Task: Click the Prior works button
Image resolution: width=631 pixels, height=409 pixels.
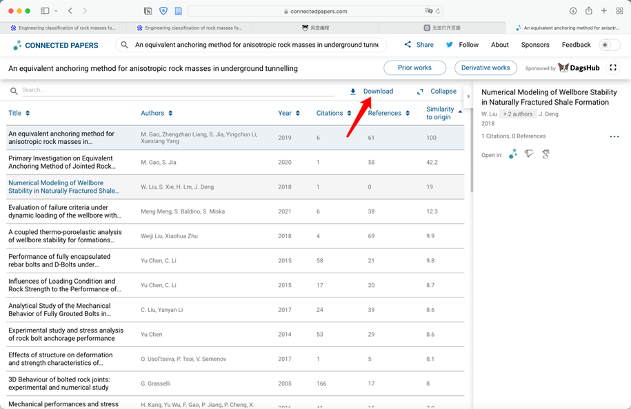Action: point(414,67)
